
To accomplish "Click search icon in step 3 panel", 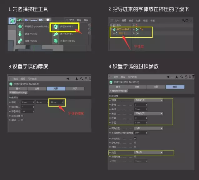I will [82, 79].
